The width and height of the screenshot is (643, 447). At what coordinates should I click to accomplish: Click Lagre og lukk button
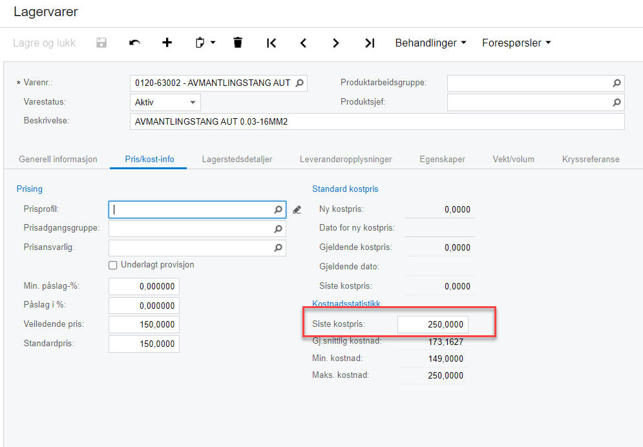[45, 43]
